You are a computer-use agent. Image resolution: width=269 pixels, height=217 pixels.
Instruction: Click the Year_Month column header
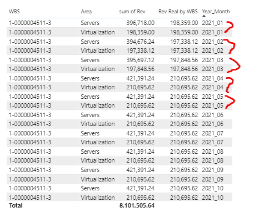pyautogui.click(x=216, y=12)
